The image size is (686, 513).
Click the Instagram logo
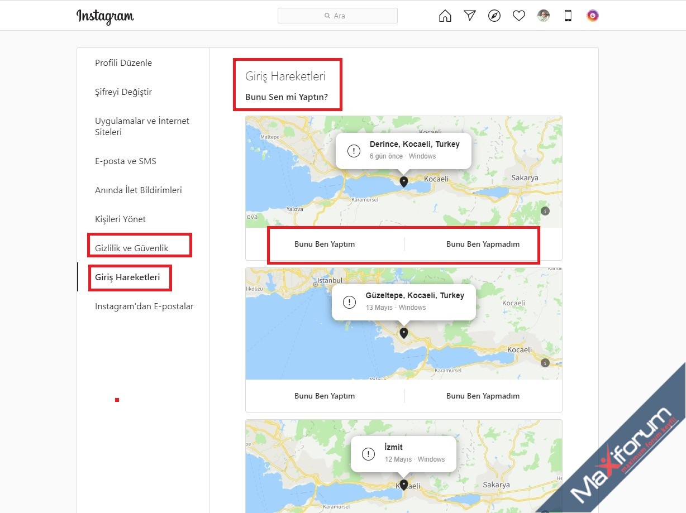[105, 16]
